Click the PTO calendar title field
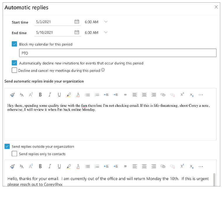 point(118,53)
